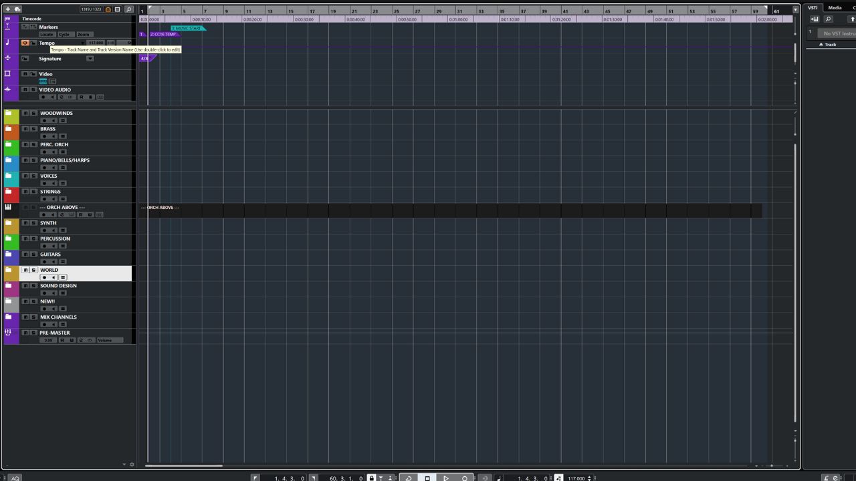Click the 3: MUSIC START marker
The height and width of the screenshot is (481, 856).
[187, 28]
